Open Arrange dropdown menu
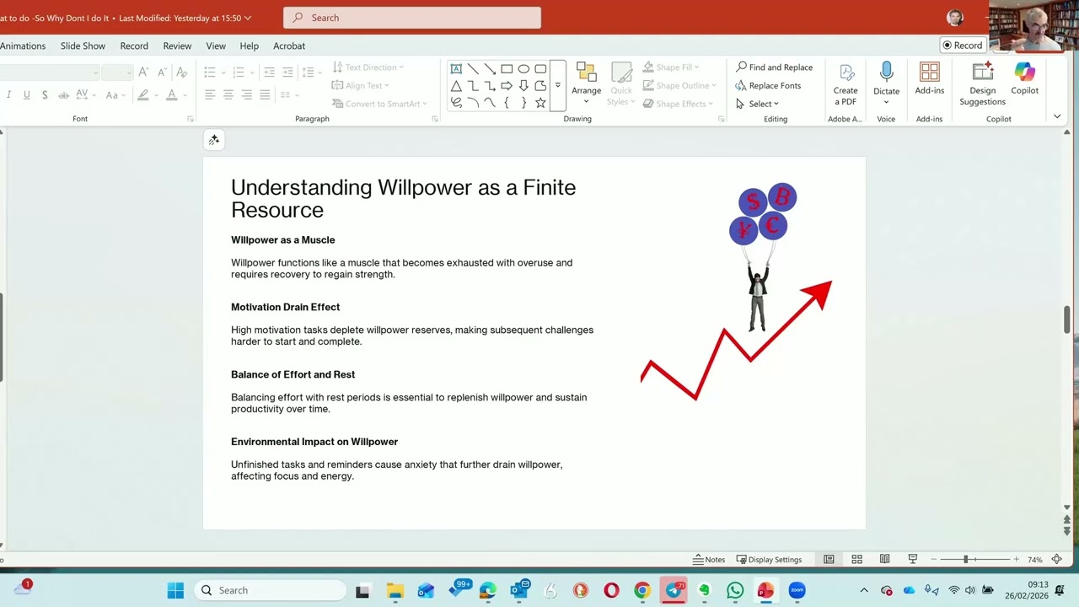 [586, 84]
